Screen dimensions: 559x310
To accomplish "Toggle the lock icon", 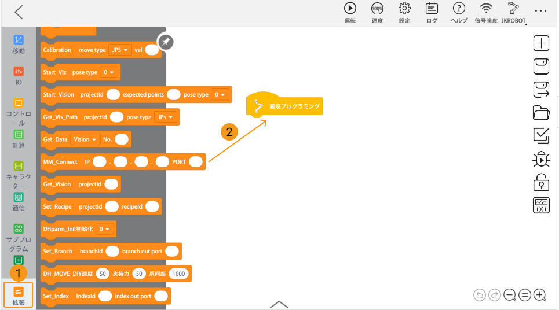I will 541,182.
